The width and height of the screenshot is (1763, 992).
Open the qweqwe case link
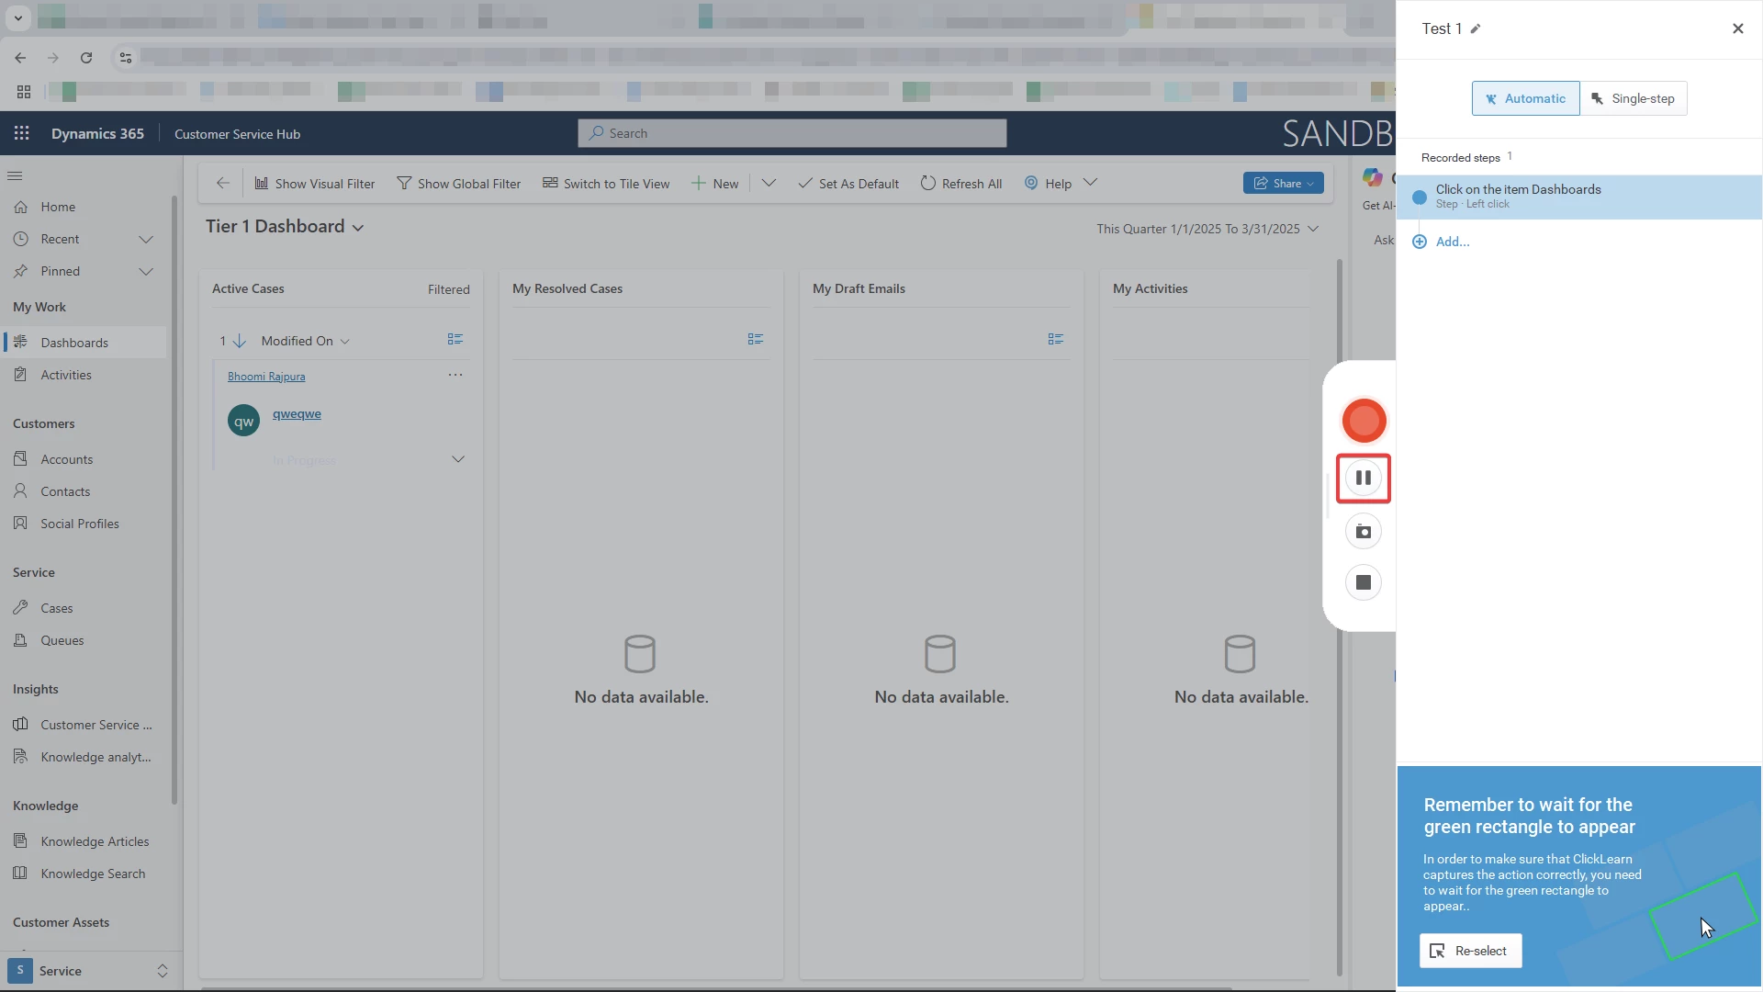[297, 413]
